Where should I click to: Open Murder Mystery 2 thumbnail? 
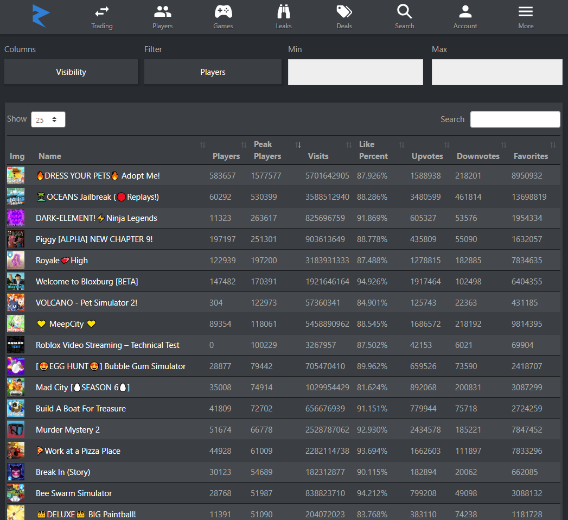(16, 430)
